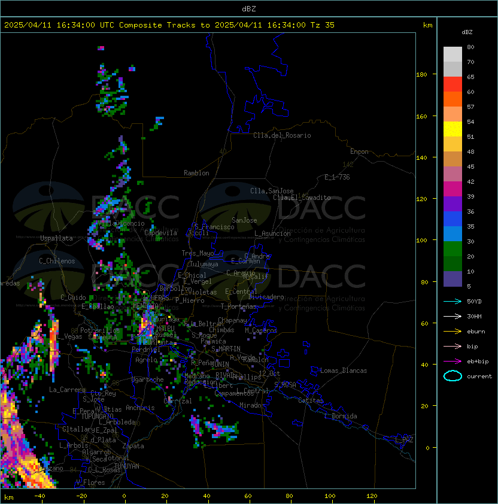Click the 'Lomas_Blancas' map label

[x=344, y=371]
